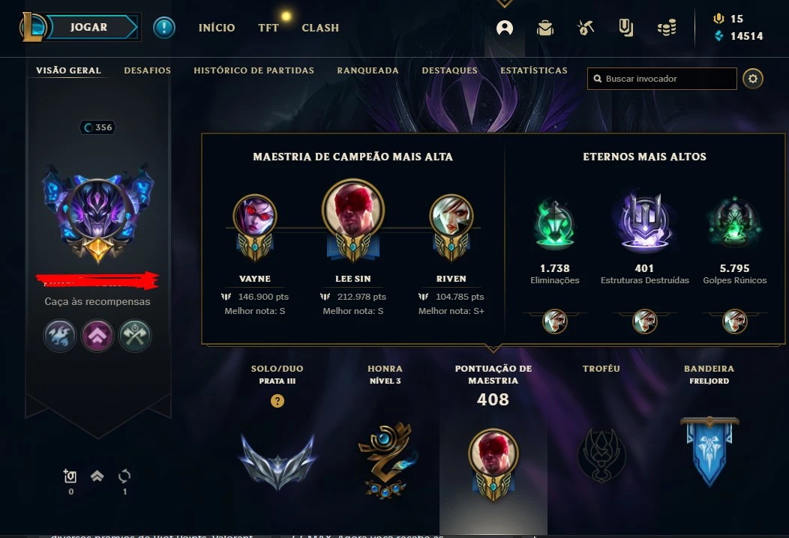Switch to Histórico de Partidas tab
Image resolution: width=789 pixels, height=538 pixels.
[254, 70]
